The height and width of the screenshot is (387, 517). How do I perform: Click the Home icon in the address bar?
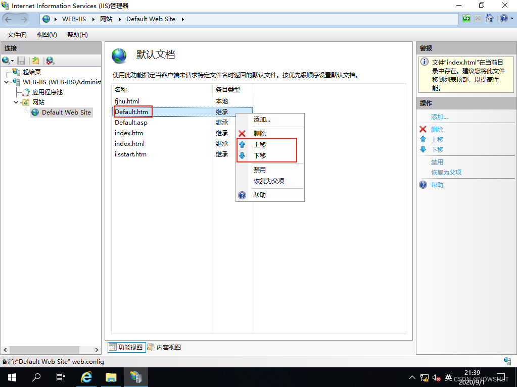coord(489,19)
